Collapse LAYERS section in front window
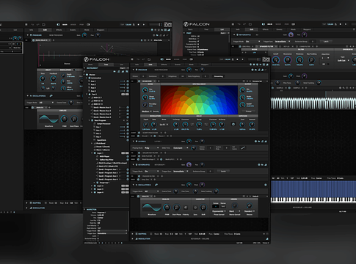This screenshot has height=264, width=356. (x=134, y=142)
